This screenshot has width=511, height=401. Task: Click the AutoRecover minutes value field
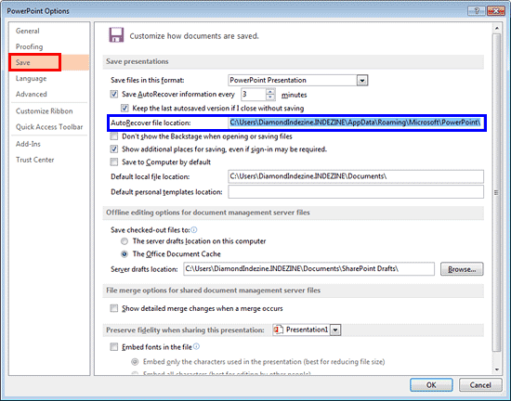tap(254, 95)
